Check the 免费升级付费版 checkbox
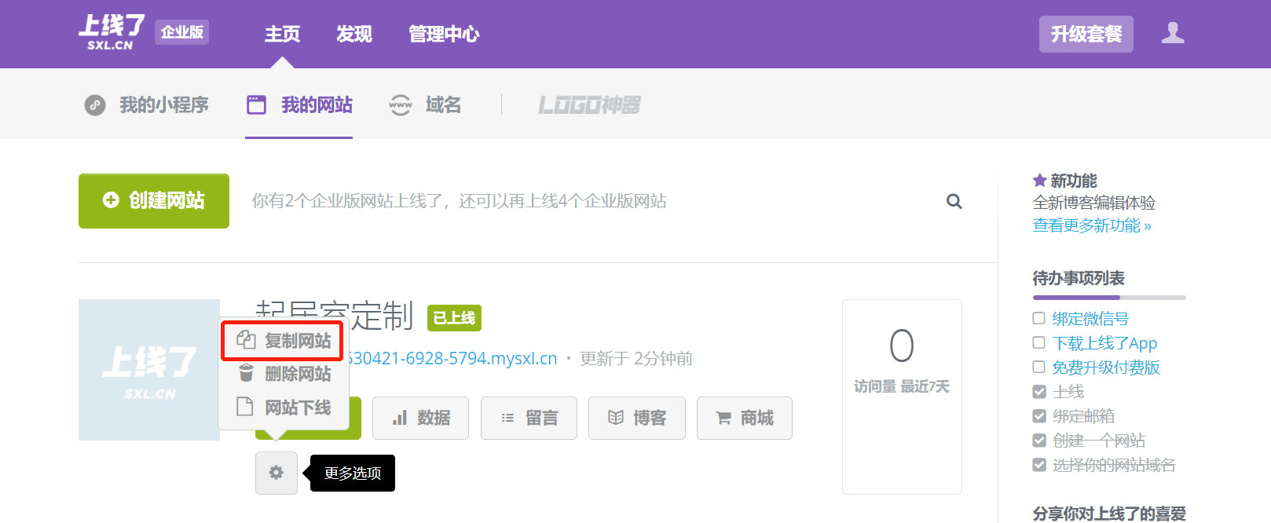 (1038, 367)
